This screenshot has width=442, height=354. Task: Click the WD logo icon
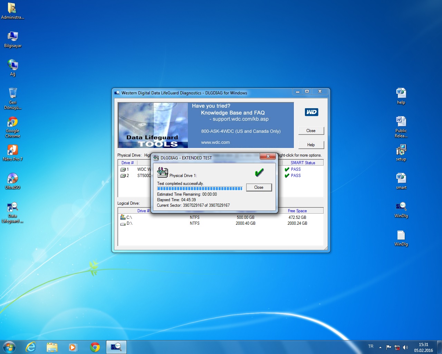(311, 112)
